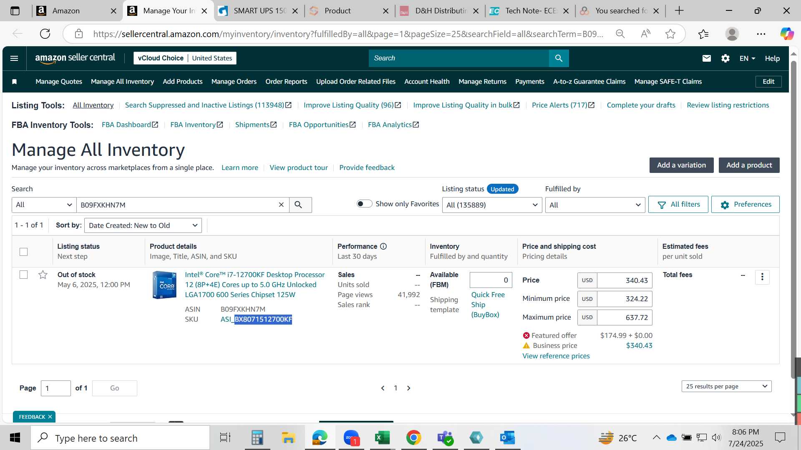Open Calculator from the taskbar

tap(257, 438)
